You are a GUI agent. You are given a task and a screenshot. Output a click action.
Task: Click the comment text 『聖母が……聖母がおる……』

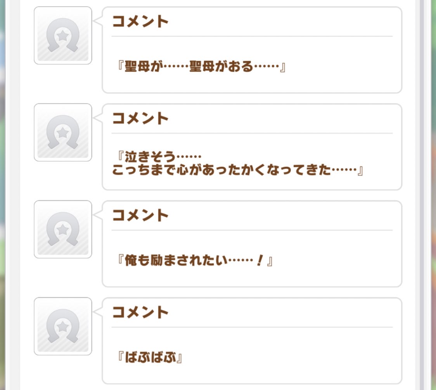tap(201, 67)
